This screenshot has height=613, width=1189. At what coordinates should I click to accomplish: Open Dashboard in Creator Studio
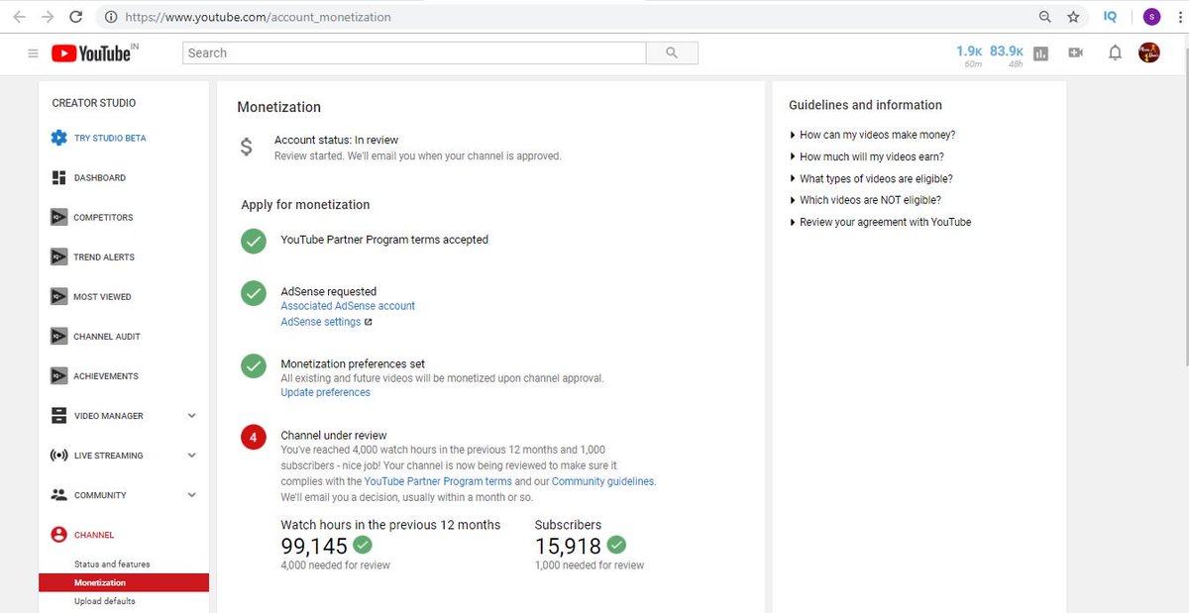coord(100,177)
